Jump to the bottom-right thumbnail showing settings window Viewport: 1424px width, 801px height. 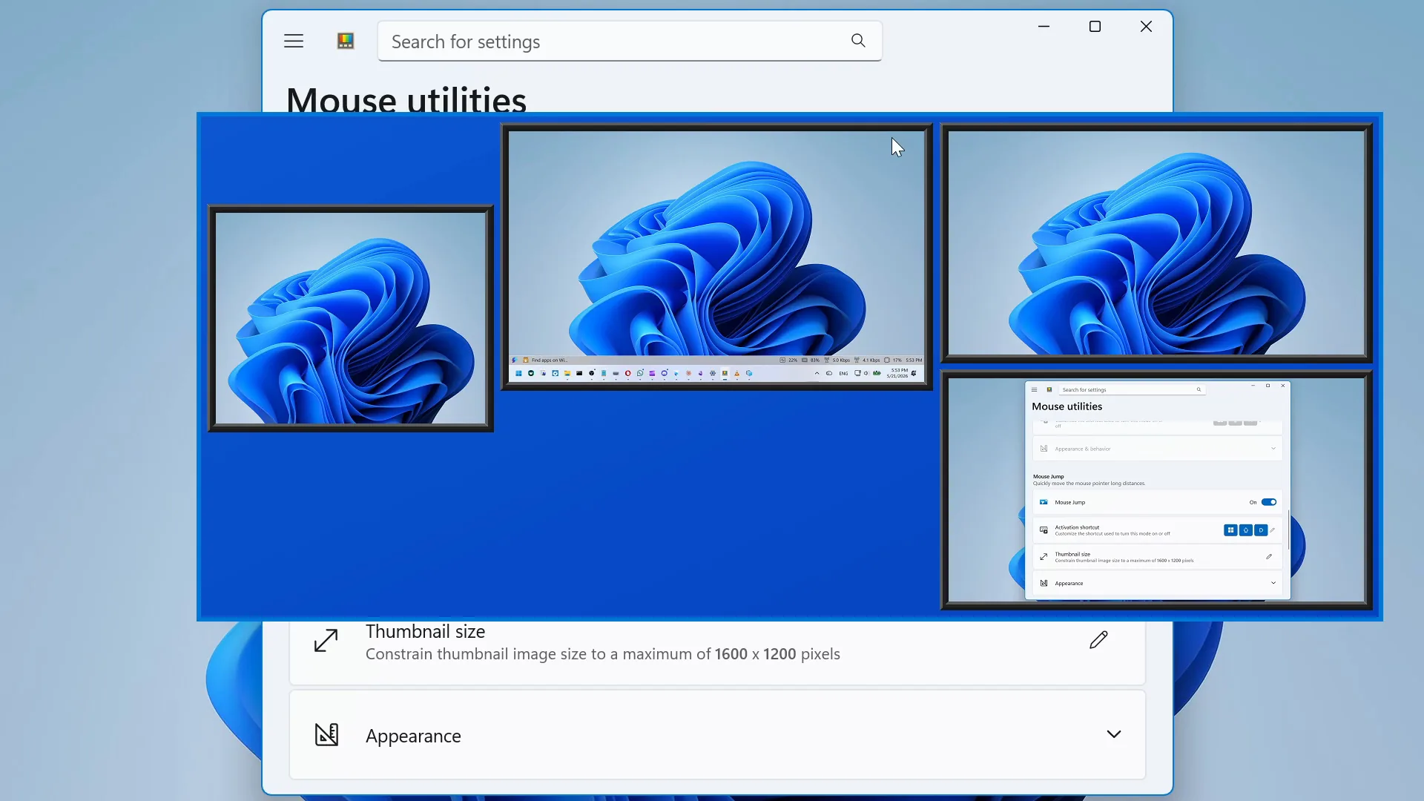(1156, 490)
